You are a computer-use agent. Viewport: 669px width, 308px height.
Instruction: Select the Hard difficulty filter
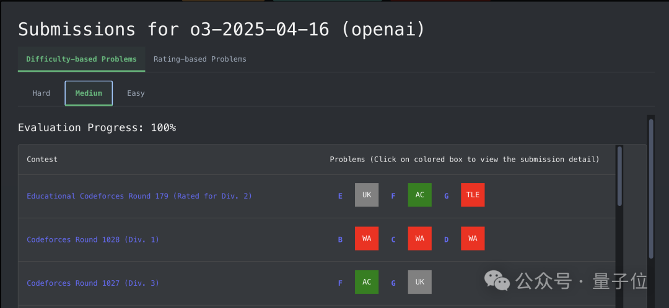click(x=42, y=93)
